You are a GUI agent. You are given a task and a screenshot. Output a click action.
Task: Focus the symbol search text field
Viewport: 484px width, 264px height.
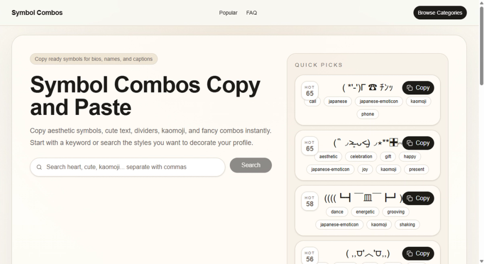pos(127,167)
